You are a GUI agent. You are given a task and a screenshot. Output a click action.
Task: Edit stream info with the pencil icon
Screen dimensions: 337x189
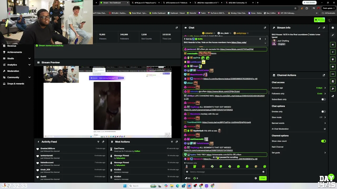point(319,28)
